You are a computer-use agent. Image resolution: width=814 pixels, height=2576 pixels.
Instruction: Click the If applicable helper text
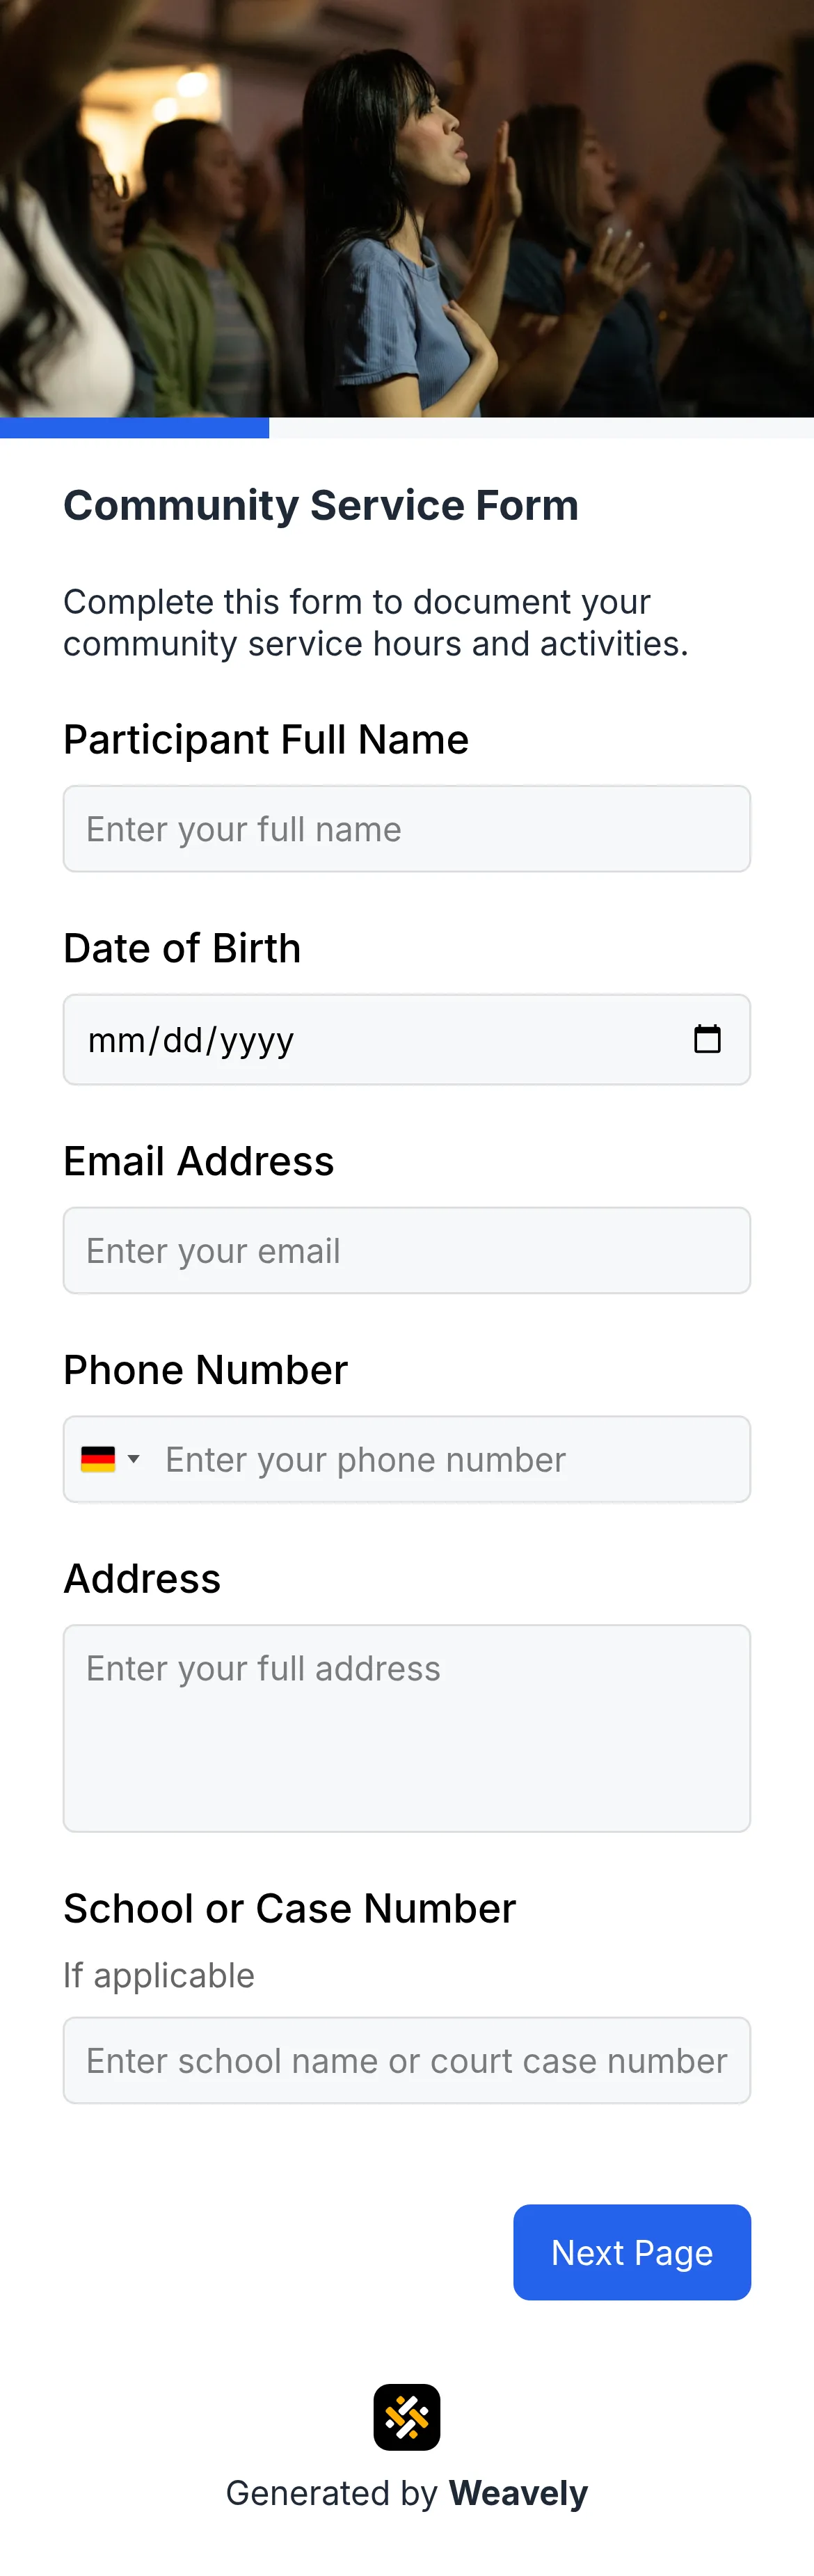[158, 1974]
